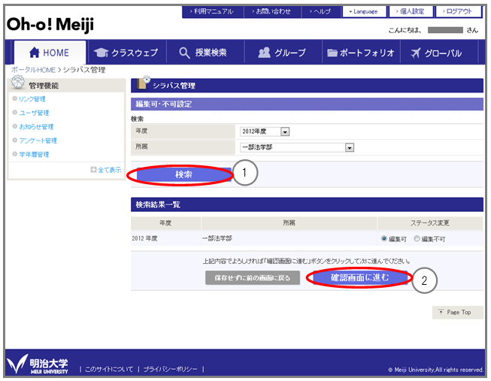491x381 pixels.
Task: Click the graduation cap class web icon
Action: click(101, 53)
